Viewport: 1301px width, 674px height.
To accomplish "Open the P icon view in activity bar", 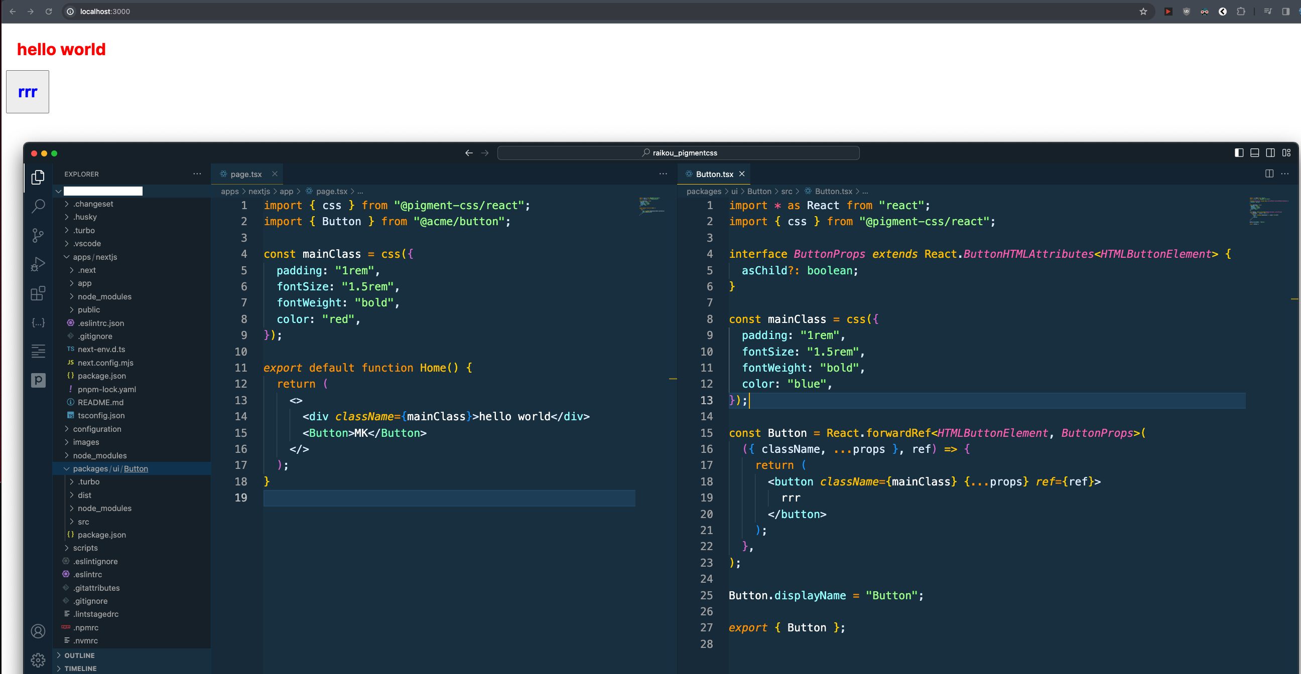I will 38,380.
